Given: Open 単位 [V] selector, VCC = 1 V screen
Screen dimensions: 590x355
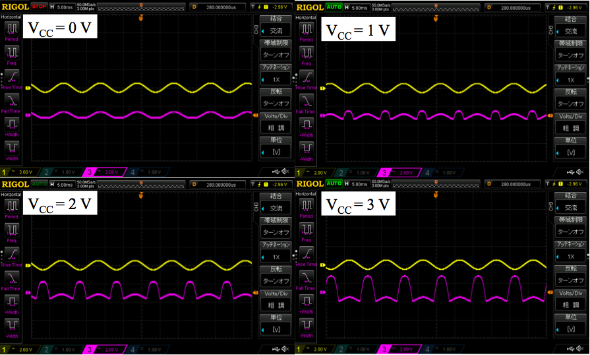Looking at the screenshot, I should tap(570, 148).
